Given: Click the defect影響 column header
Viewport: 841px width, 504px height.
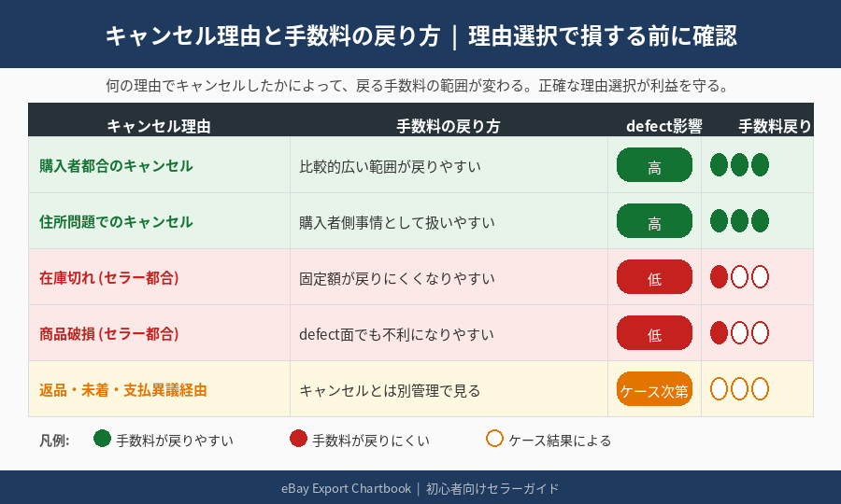Looking at the screenshot, I should [x=663, y=126].
